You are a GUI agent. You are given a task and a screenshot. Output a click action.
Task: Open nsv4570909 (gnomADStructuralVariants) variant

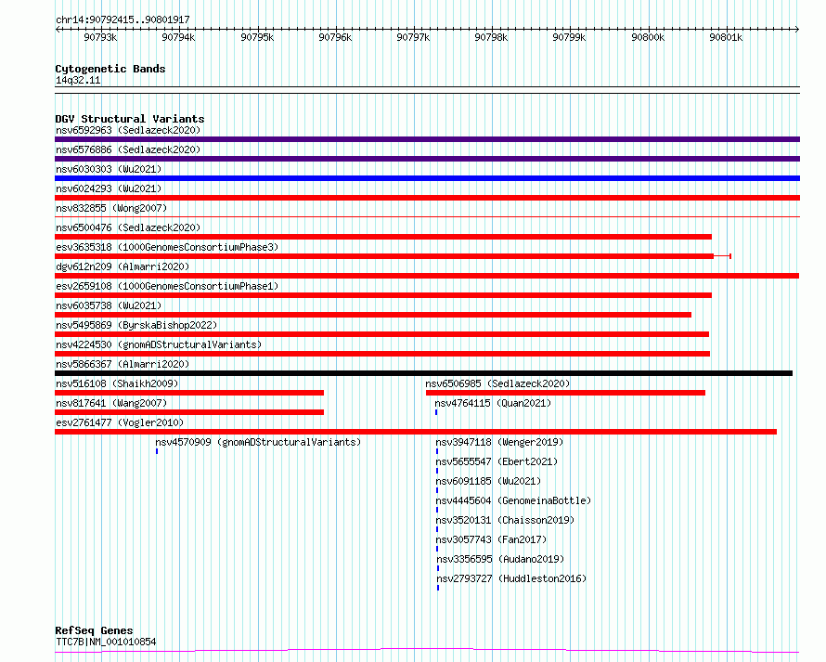click(258, 442)
